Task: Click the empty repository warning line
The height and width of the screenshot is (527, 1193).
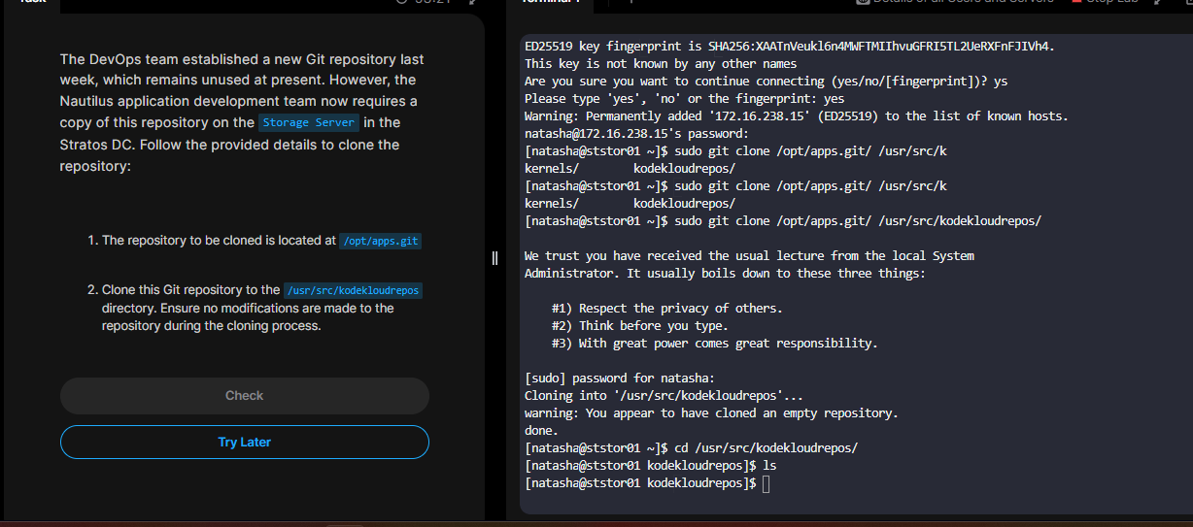Action: point(710,413)
